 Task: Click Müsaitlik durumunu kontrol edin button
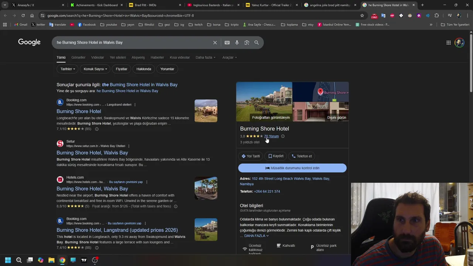pyautogui.click(x=292, y=168)
